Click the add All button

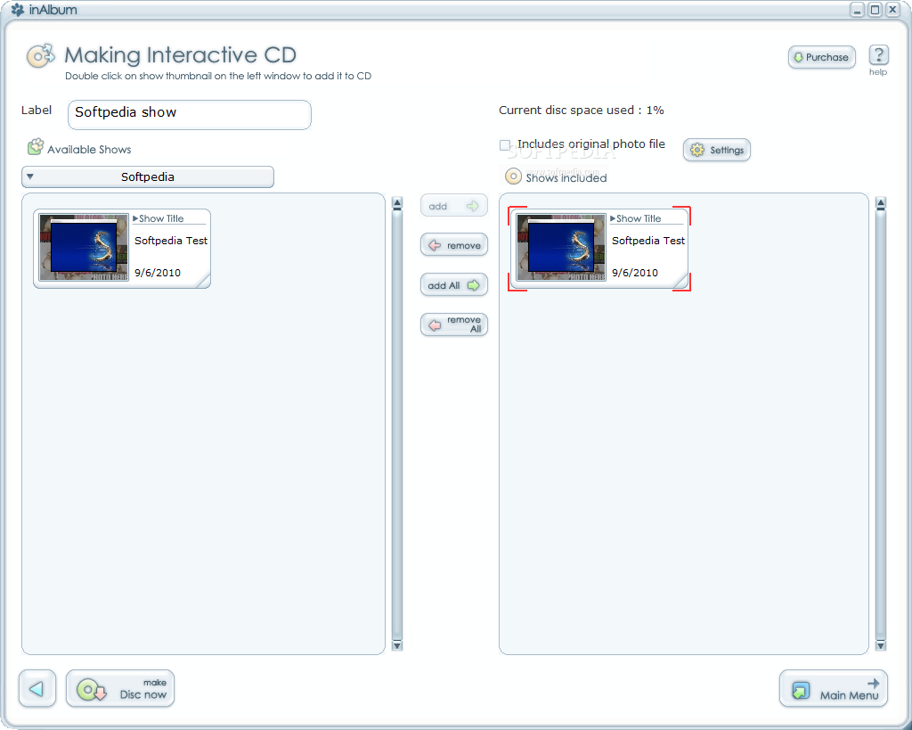pos(453,285)
